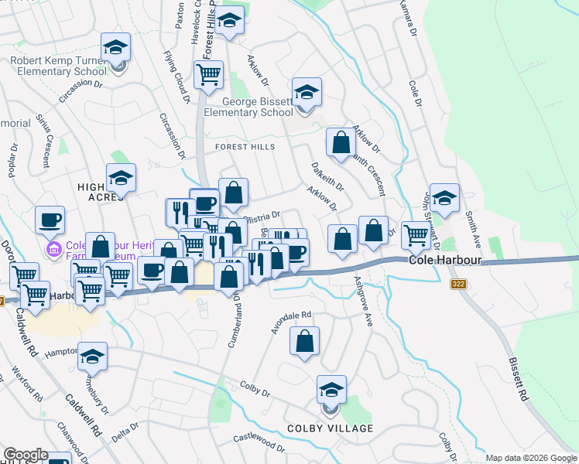
Task: Click school marker in Highland Acres
Action: coord(121,180)
